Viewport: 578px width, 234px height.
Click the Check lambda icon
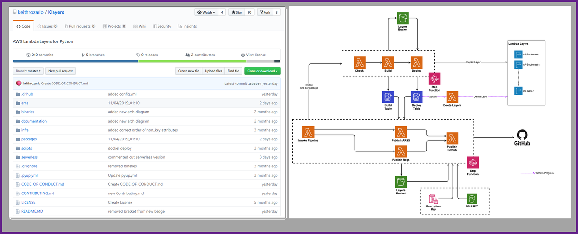(359, 63)
